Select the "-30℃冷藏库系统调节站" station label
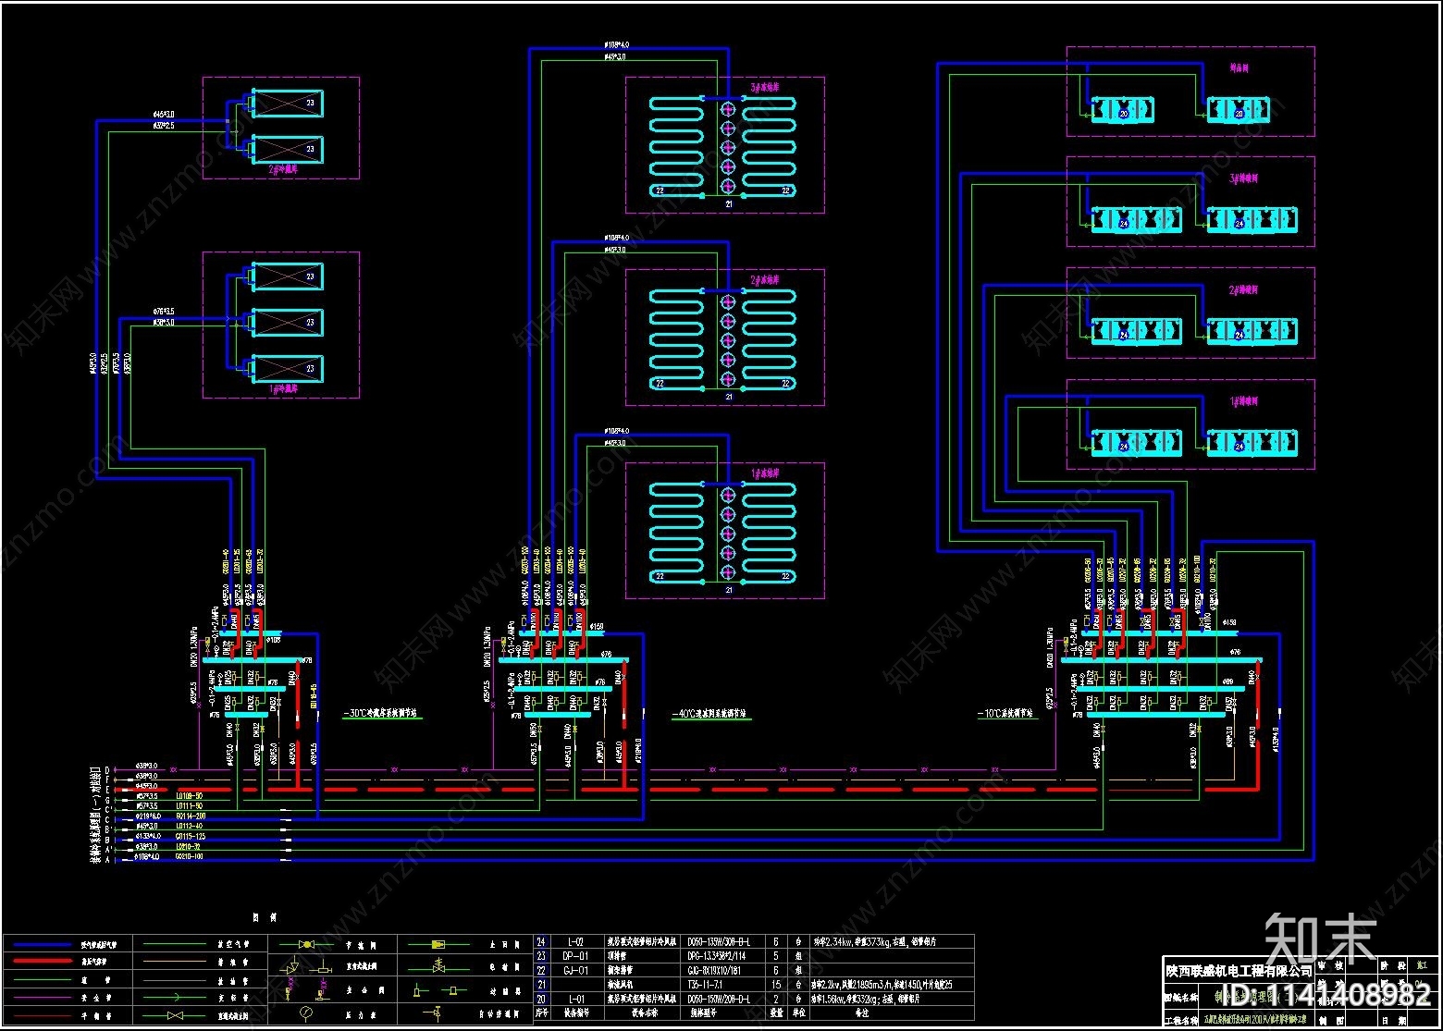 coord(381,715)
